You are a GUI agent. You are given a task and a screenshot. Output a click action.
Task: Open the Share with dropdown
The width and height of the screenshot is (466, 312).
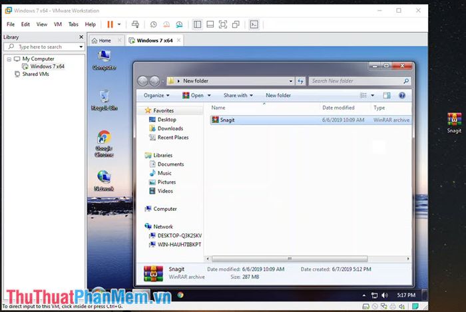(x=238, y=95)
